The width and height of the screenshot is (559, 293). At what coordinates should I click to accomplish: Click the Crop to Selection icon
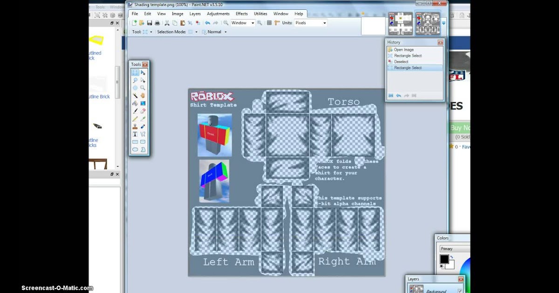tap(190, 23)
